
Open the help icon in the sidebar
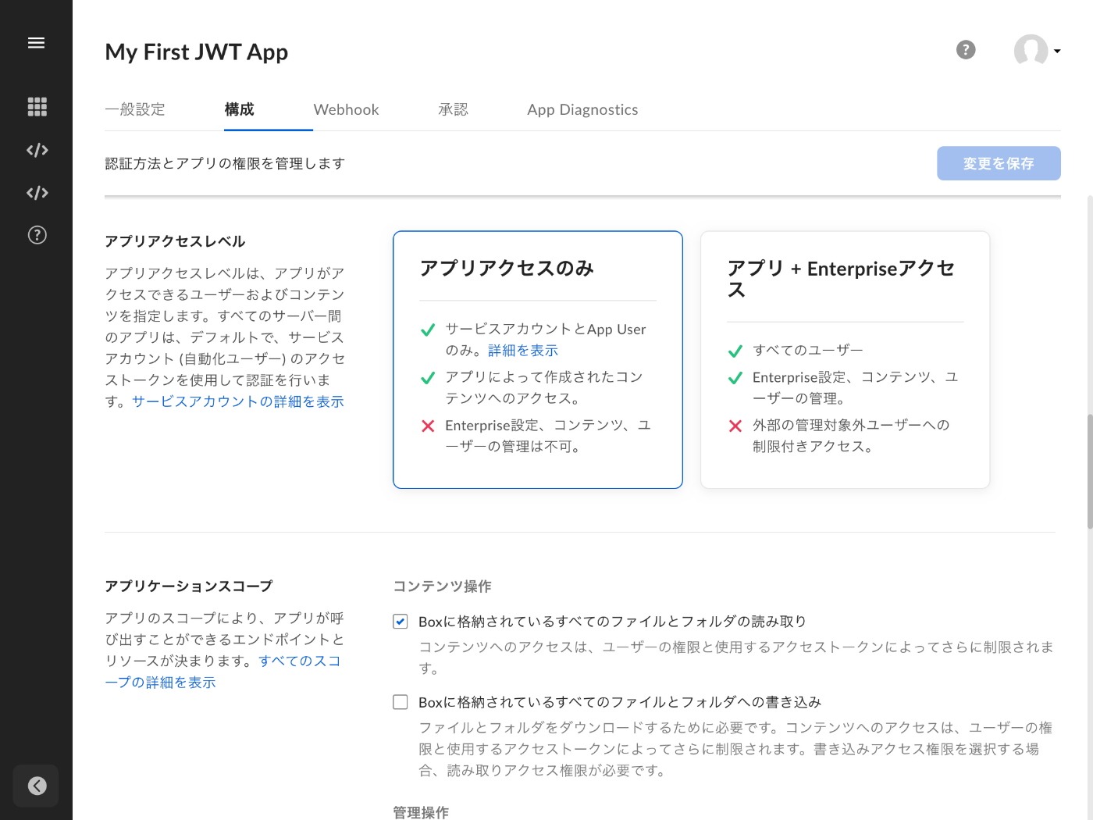[x=37, y=235]
